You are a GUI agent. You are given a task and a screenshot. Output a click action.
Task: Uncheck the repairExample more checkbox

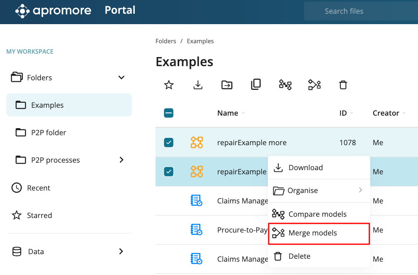coord(169,143)
